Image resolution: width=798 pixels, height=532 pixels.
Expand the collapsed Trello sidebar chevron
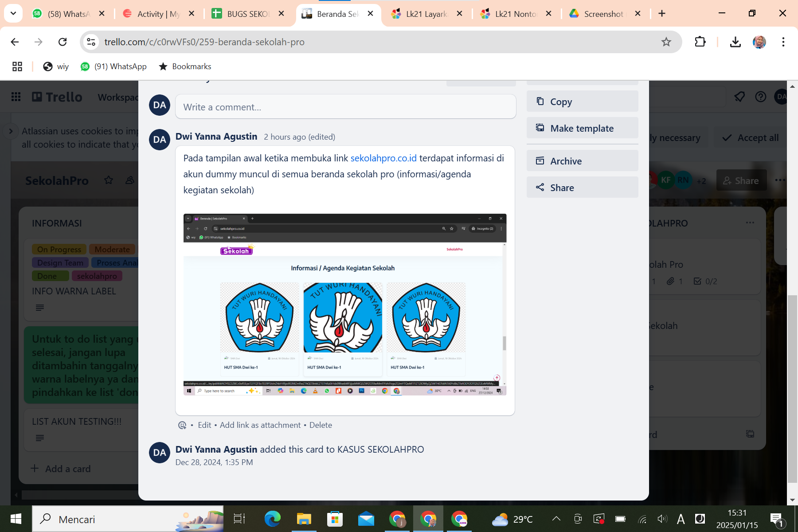(x=11, y=131)
